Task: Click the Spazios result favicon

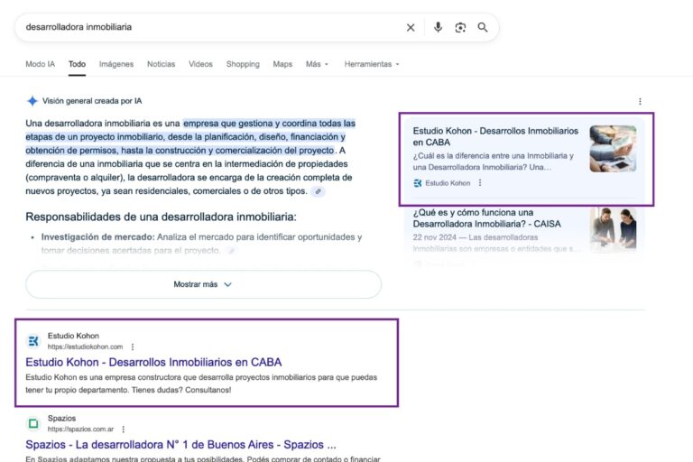Action: click(33, 423)
